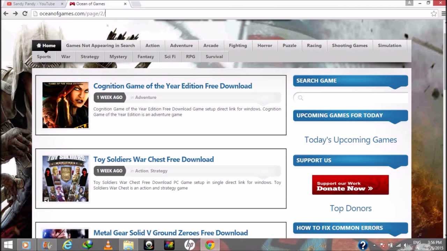447x251 pixels.
Task: Open the Fighting category
Action: 238,45
